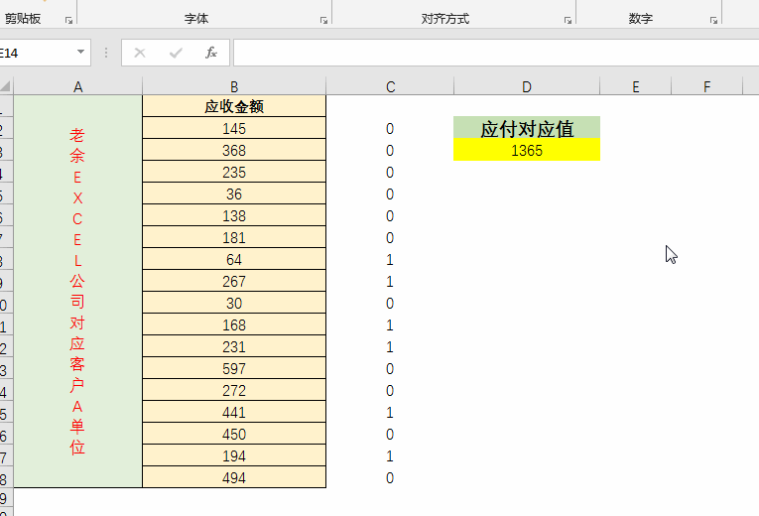Select the cell containing 231
The width and height of the screenshot is (759, 516).
point(234,346)
